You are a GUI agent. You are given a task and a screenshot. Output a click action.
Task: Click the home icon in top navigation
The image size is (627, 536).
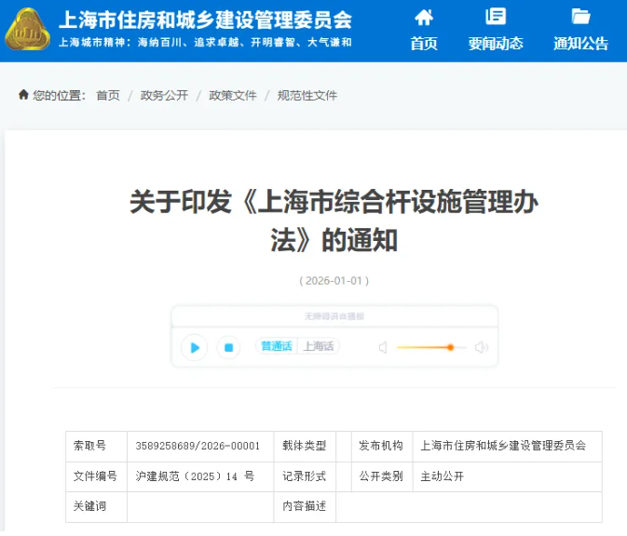(x=424, y=17)
